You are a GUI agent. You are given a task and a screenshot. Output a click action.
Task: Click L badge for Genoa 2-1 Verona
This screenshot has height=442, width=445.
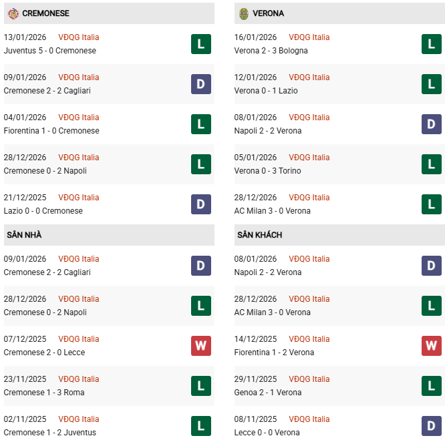(x=432, y=386)
